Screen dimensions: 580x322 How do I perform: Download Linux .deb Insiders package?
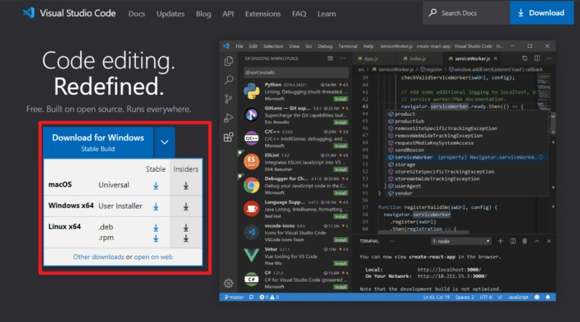186,227
